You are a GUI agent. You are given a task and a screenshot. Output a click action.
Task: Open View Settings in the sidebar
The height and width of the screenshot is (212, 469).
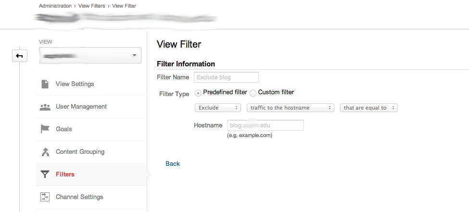coord(75,84)
